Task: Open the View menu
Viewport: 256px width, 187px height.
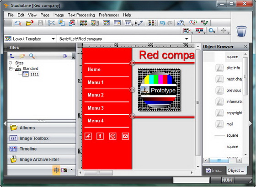Action: pos(32,15)
